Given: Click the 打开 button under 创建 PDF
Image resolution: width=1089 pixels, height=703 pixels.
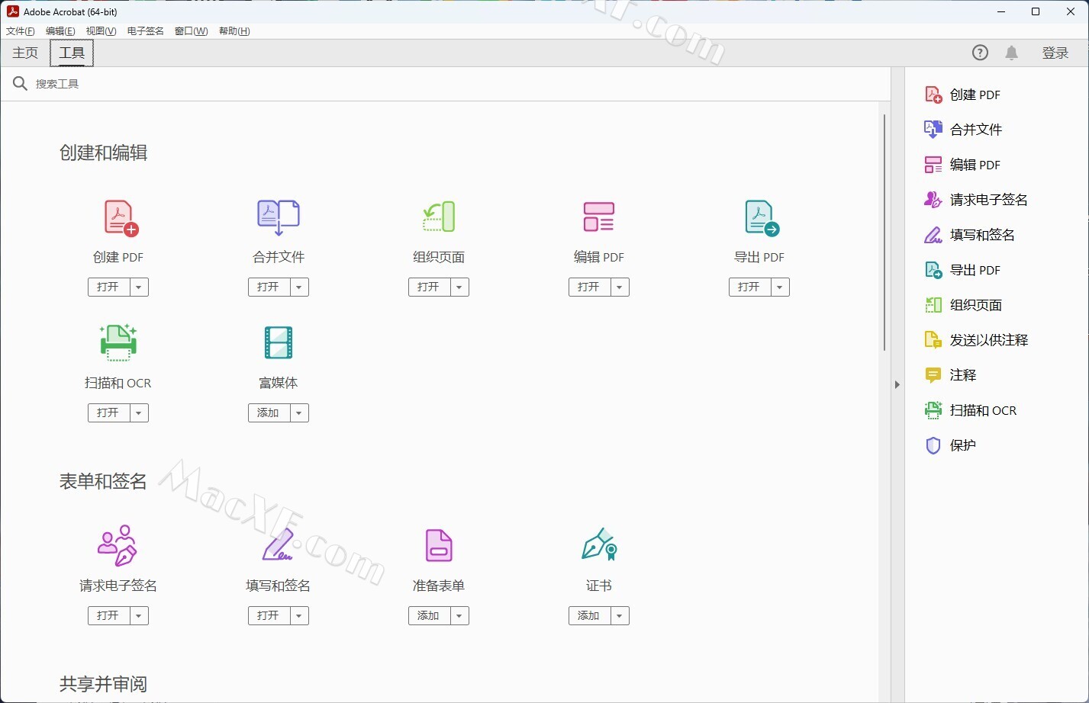Looking at the screenshot, I should tap(108, 287).
